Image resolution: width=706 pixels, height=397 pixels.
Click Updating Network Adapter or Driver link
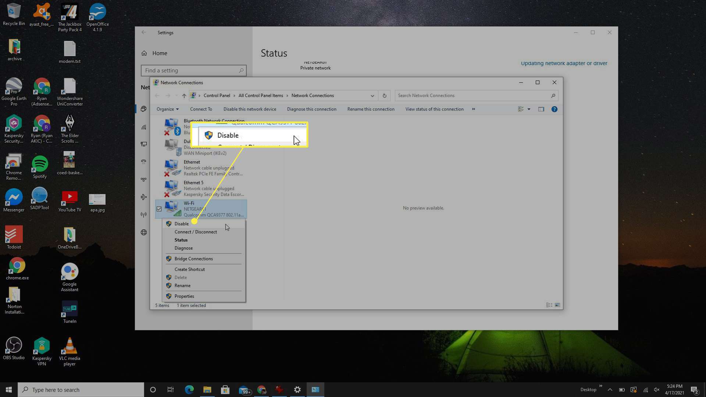click(x=564, y=63)
